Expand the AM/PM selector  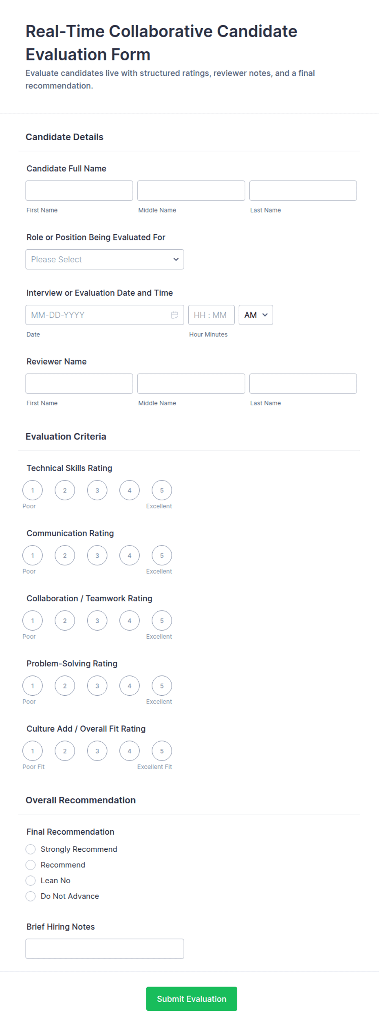coord(256,315)
